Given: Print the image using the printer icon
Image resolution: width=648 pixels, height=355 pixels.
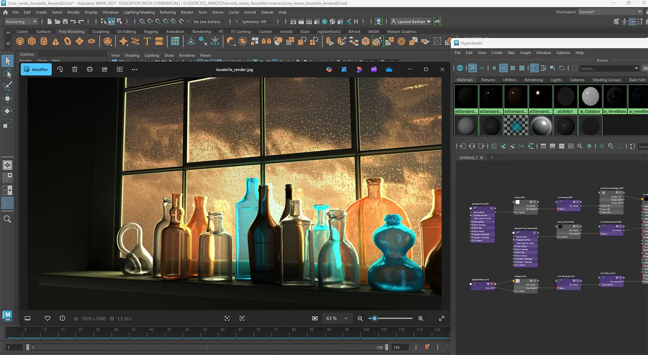Looking at the screenshot, I should pyautogui.click(x=90, y=70).
